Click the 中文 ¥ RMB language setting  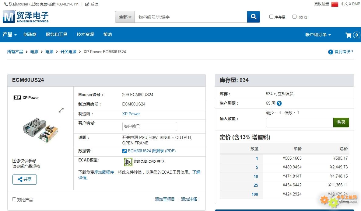[x=350, y=4]
